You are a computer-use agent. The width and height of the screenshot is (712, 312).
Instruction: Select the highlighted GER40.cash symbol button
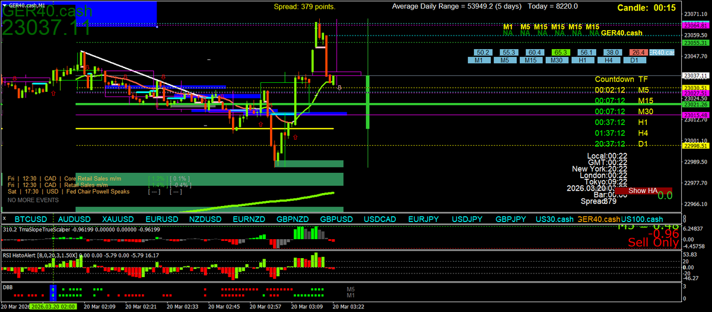click(x=599, y=219)
